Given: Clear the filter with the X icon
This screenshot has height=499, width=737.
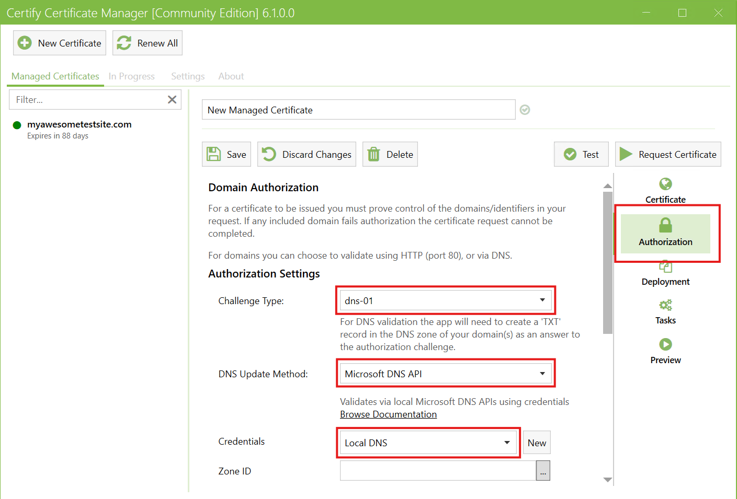Looking at the screenshot, I should pos(172,99).
